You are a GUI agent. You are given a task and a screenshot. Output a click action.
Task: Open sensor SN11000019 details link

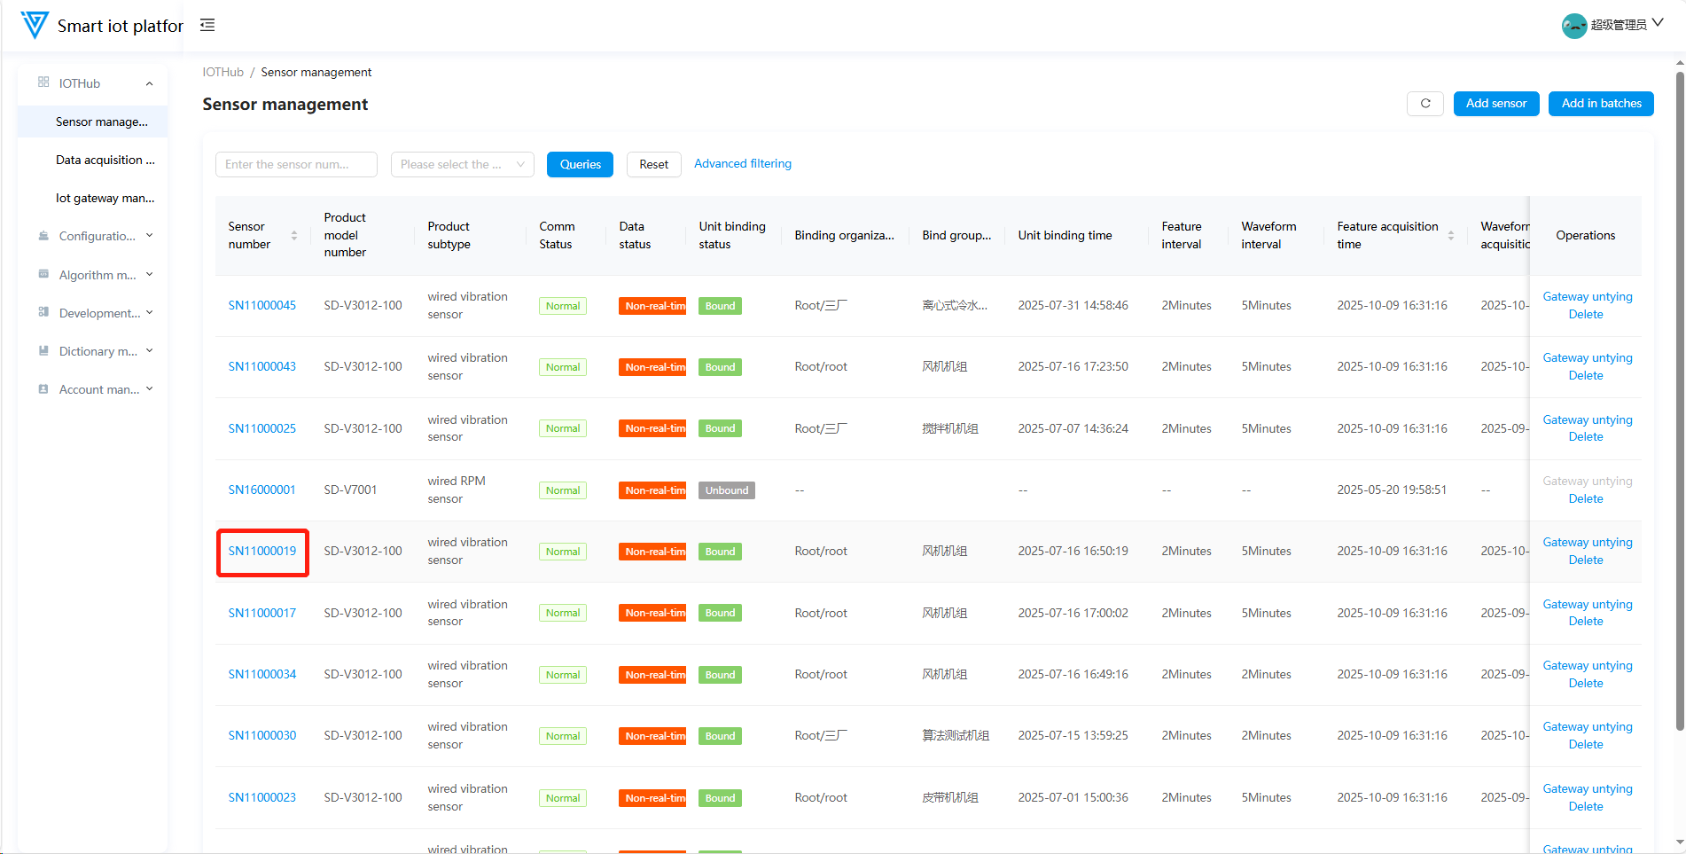pyautogui.click(x=262, y=551)
